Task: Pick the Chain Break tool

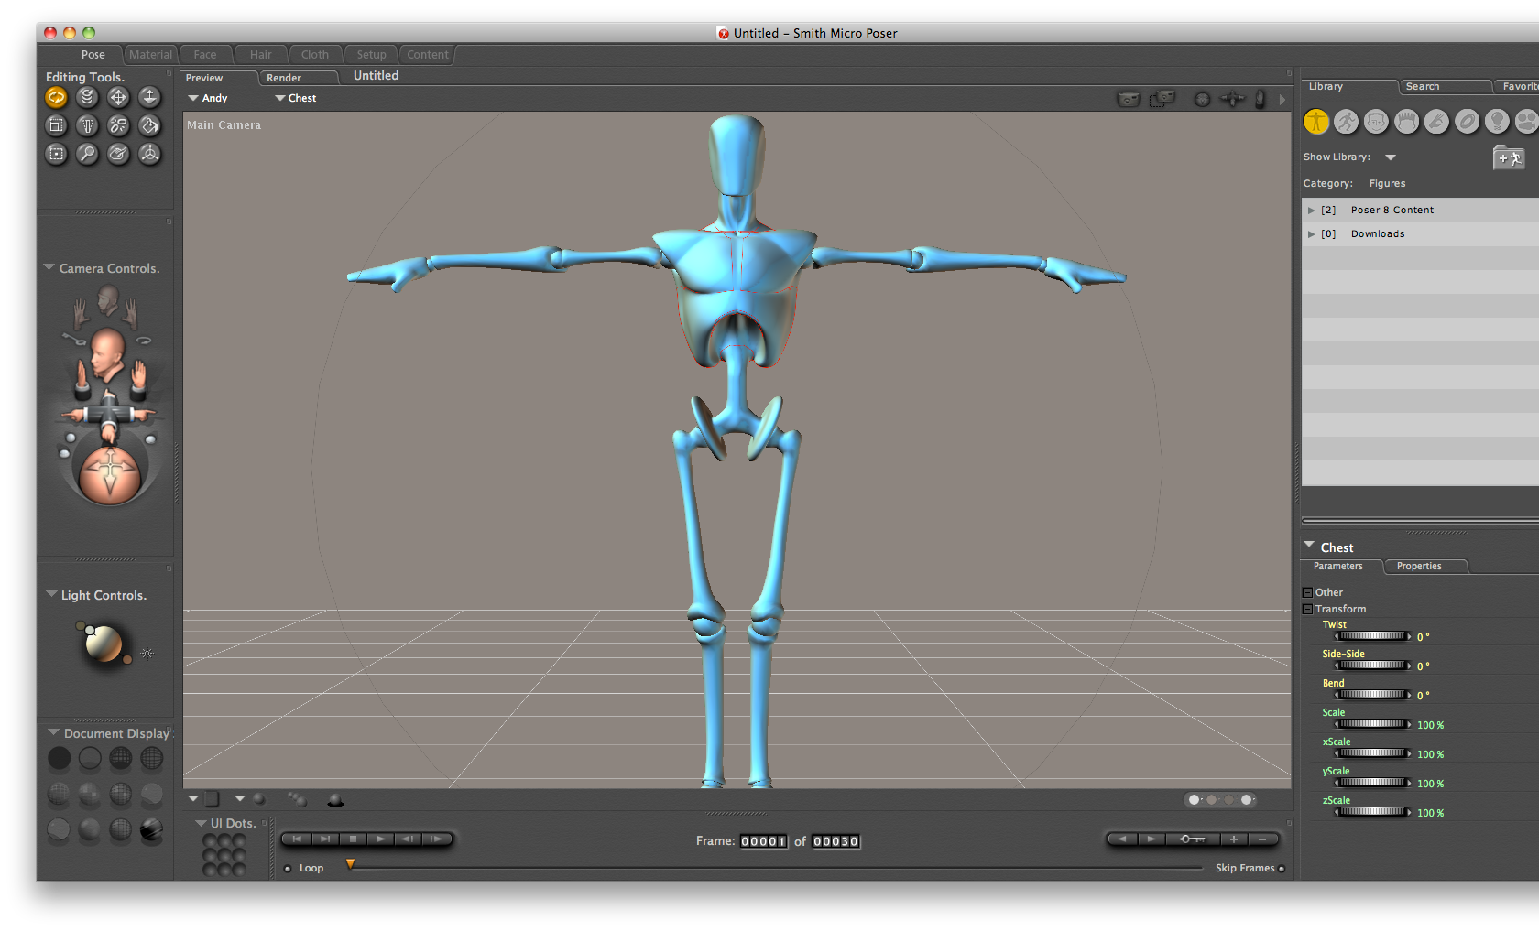Action: coord(118,125)
